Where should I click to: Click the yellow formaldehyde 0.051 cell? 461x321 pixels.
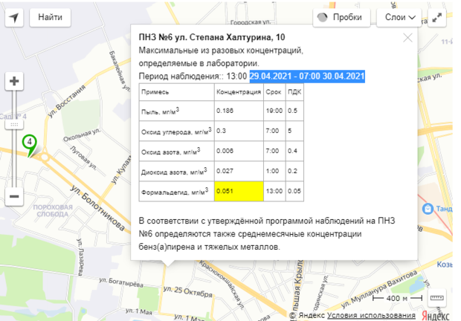[x=238, y=191]
